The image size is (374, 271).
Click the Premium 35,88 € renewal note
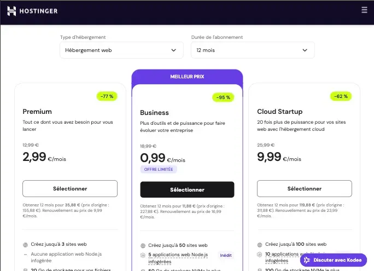[66, 210]
